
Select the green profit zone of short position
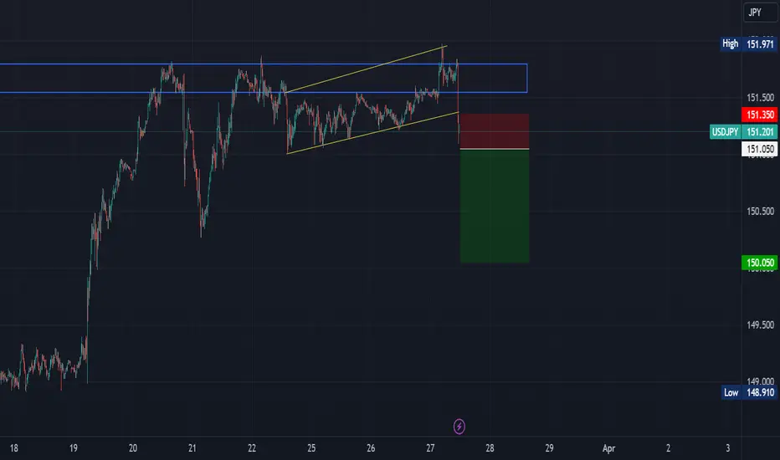(495, 206)
